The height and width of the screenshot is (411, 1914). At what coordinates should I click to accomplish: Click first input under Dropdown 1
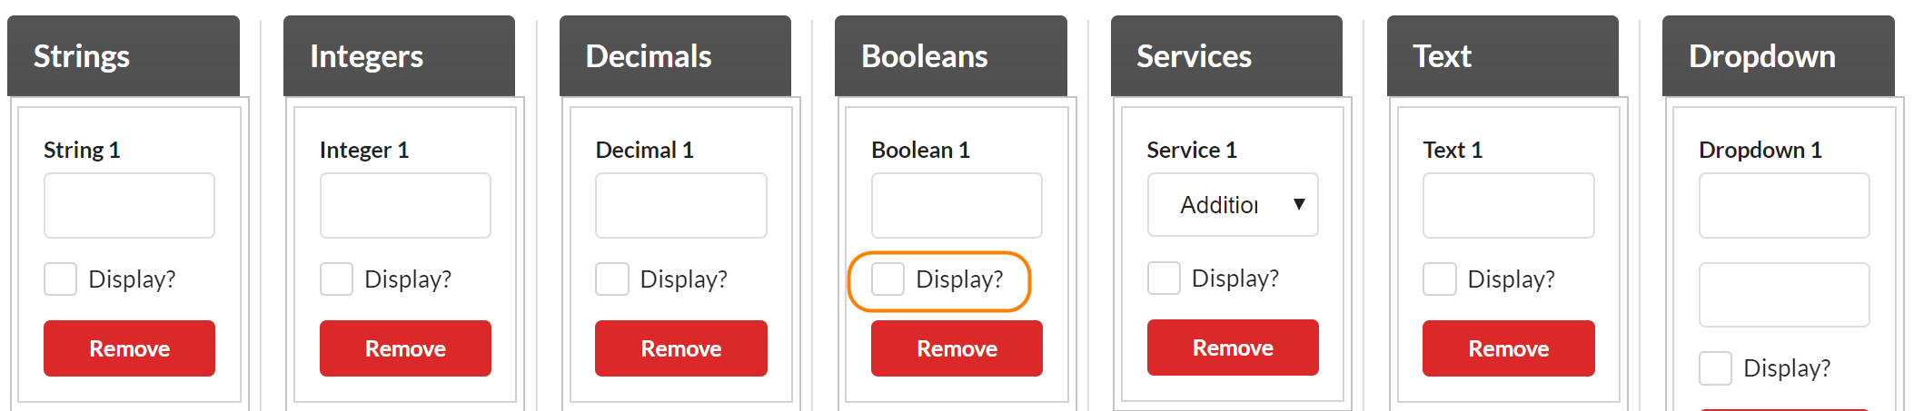pos(1784,206)
